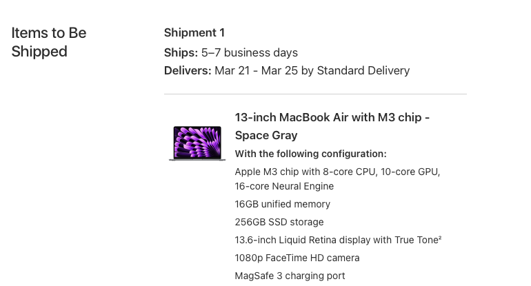Click the 16-core Neural Engine text
Image resolution: width=531 pixels, height=286 pixels.
[284, 186]
